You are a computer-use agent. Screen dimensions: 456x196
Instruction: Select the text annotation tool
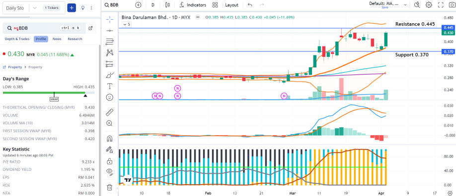point(110,86)
